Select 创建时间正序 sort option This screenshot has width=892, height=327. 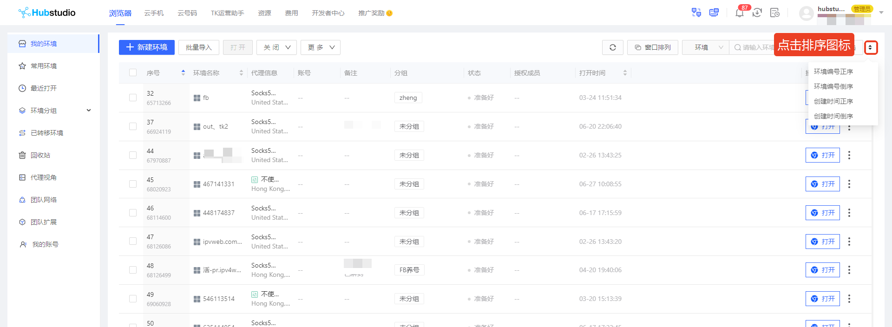click(x=833, y=101)
